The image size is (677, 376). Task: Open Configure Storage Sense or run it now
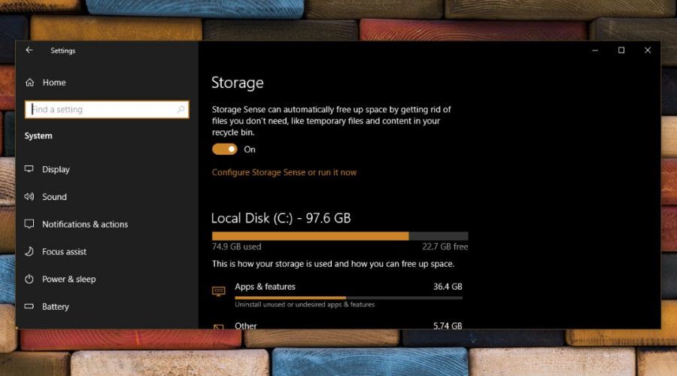[x=284, y=173]
